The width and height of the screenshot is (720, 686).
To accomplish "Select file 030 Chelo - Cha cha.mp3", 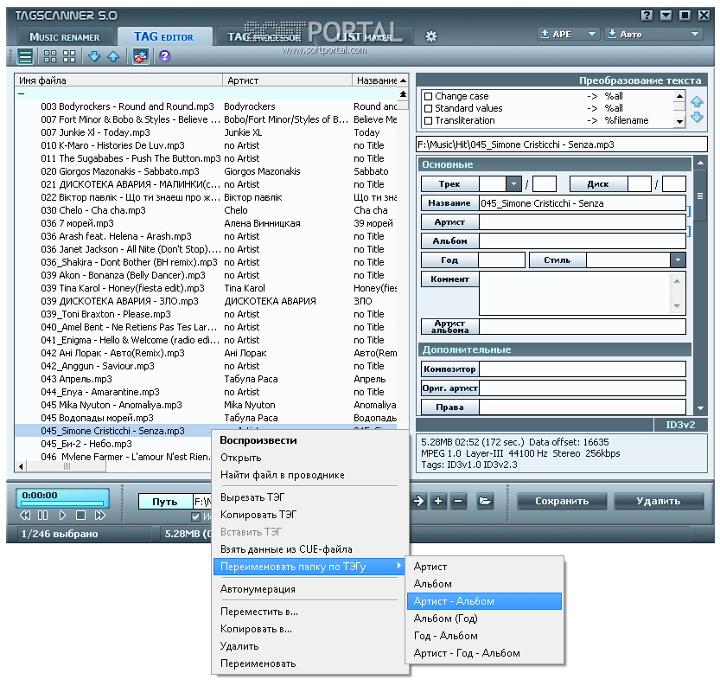I will click(93, 210).
